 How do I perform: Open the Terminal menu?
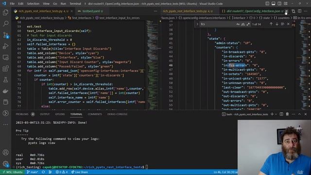[x=75, y=3]
